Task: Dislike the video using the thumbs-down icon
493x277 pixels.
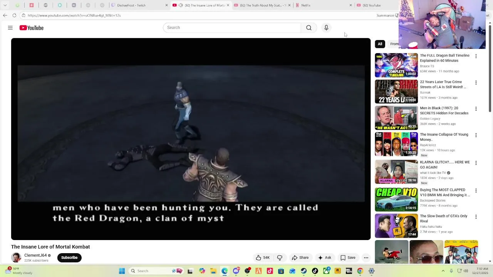Action: 280,258
